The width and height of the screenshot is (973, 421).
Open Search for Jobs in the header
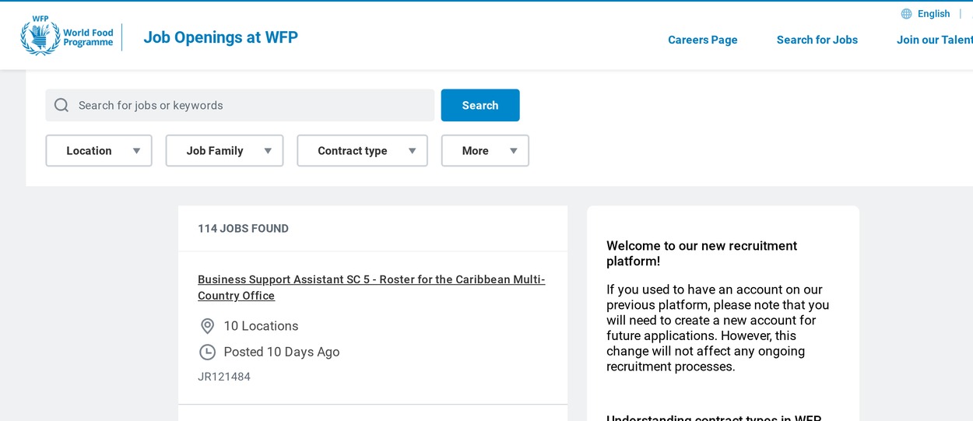pos(817,40)
